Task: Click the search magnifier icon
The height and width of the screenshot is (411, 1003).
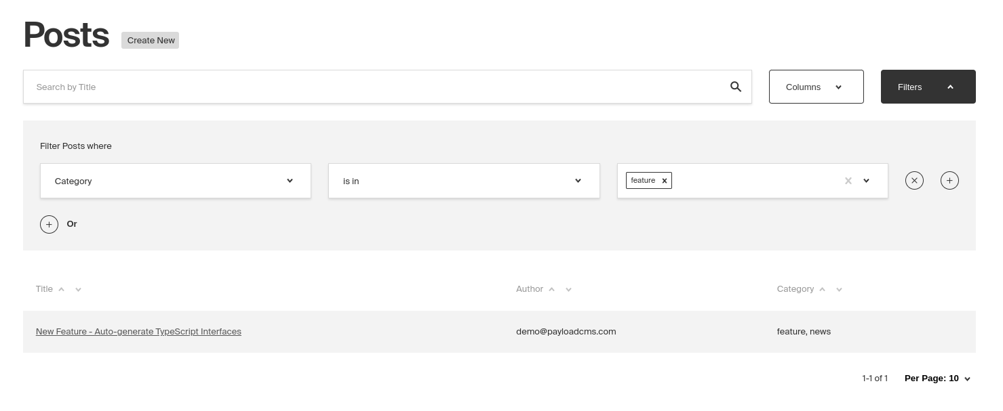Action: [x=736, y=87]
